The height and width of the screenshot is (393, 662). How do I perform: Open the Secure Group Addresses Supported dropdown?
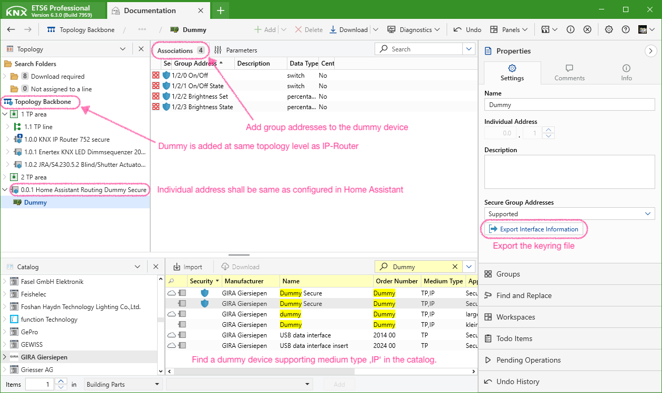tap(648, 214)
